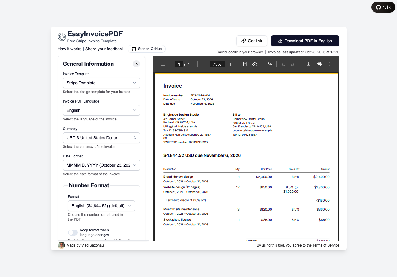Open the PDF viewer more actions menu
Screen dimensions: 397x277
coord(330,64)
